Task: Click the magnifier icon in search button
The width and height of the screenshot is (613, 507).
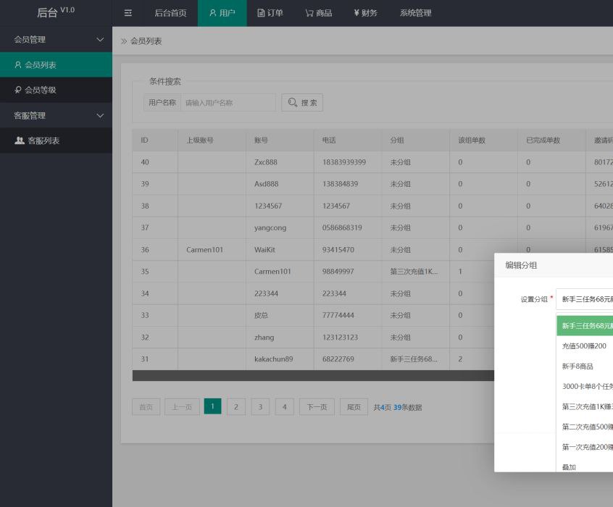Action: pyautogui.click(x=293, y=103)
